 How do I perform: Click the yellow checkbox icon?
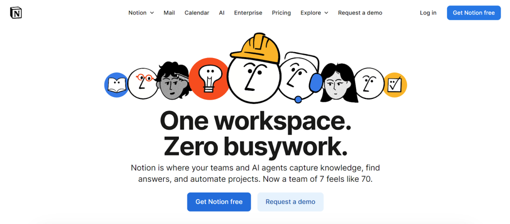coord(395,85)
